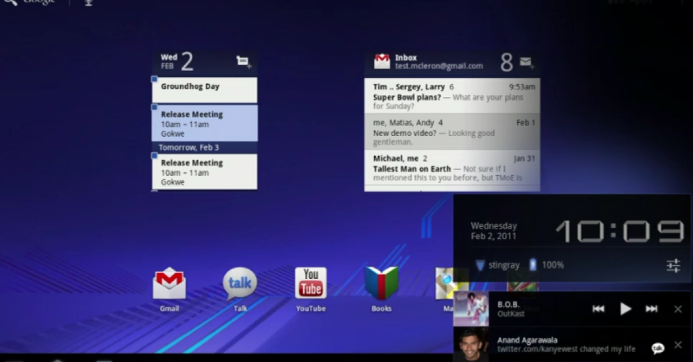This screenshot has height=362, width=693.
Task: Skip to previous track for B.O.B.
Action: click(x=598, y=309)
